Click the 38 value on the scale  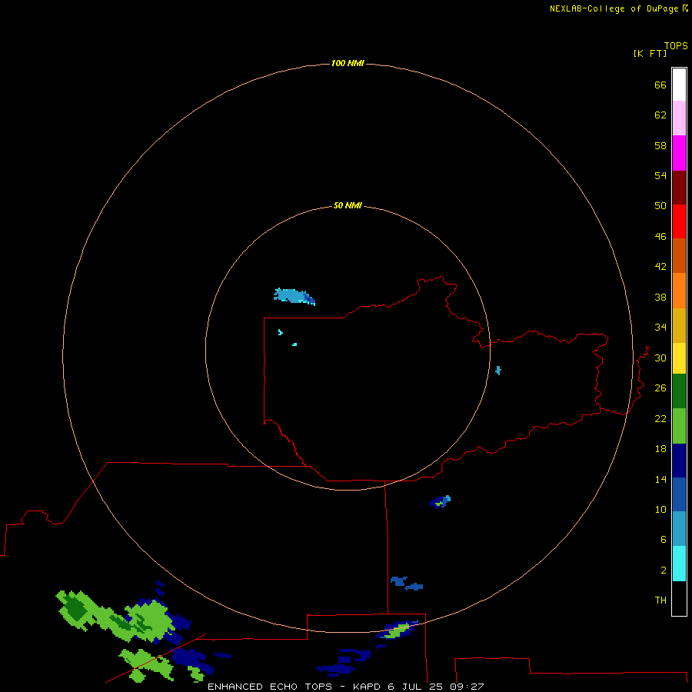[x=660, y=297]
